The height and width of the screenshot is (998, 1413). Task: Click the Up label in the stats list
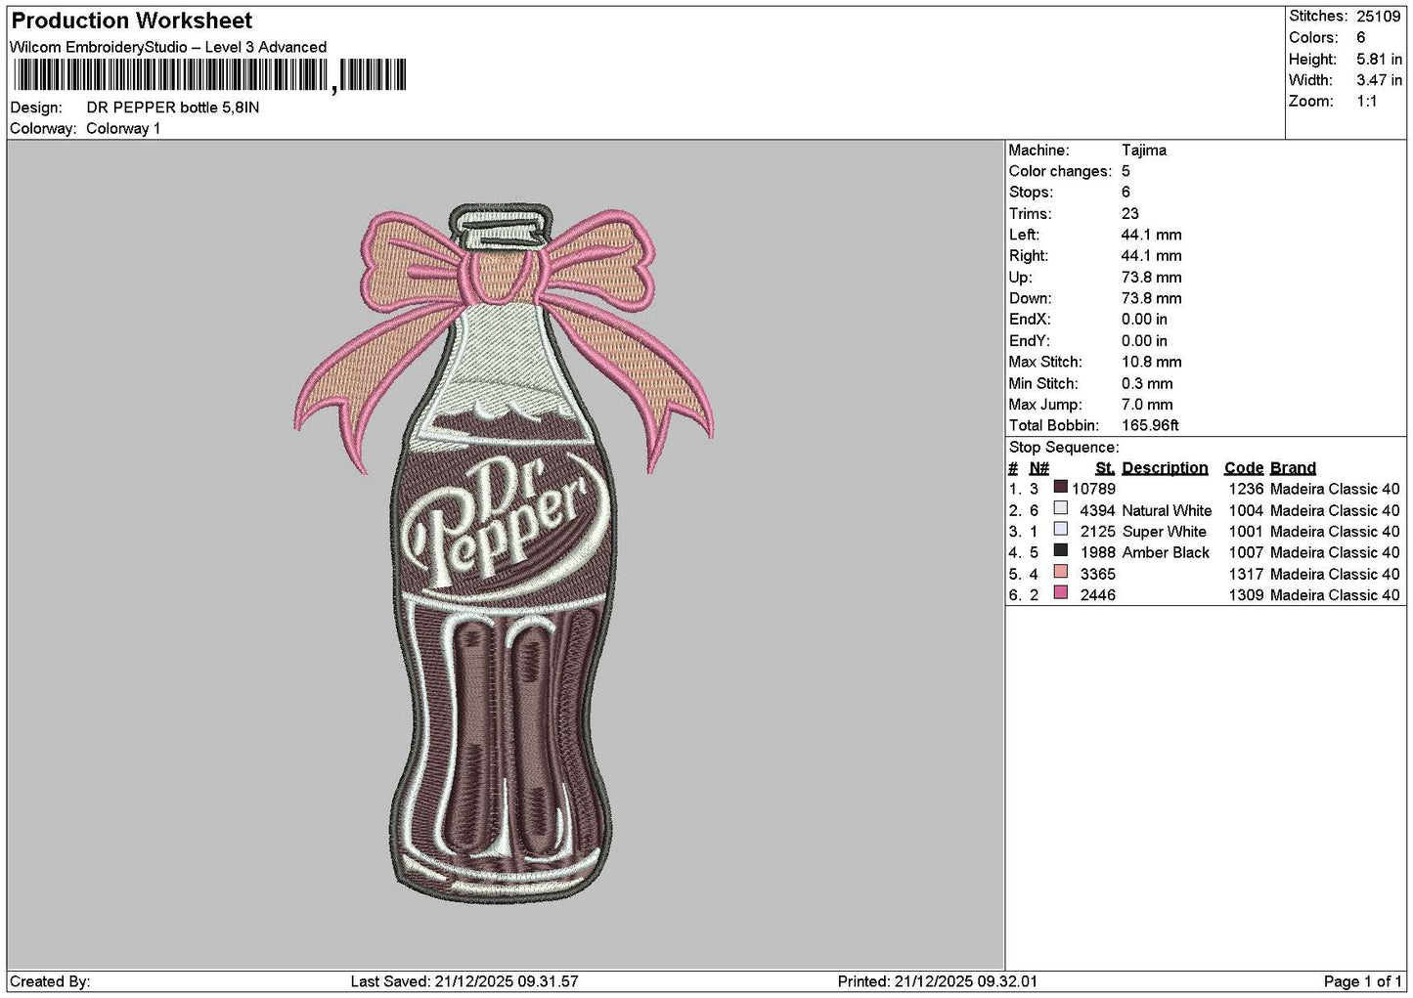[1021, 278]
